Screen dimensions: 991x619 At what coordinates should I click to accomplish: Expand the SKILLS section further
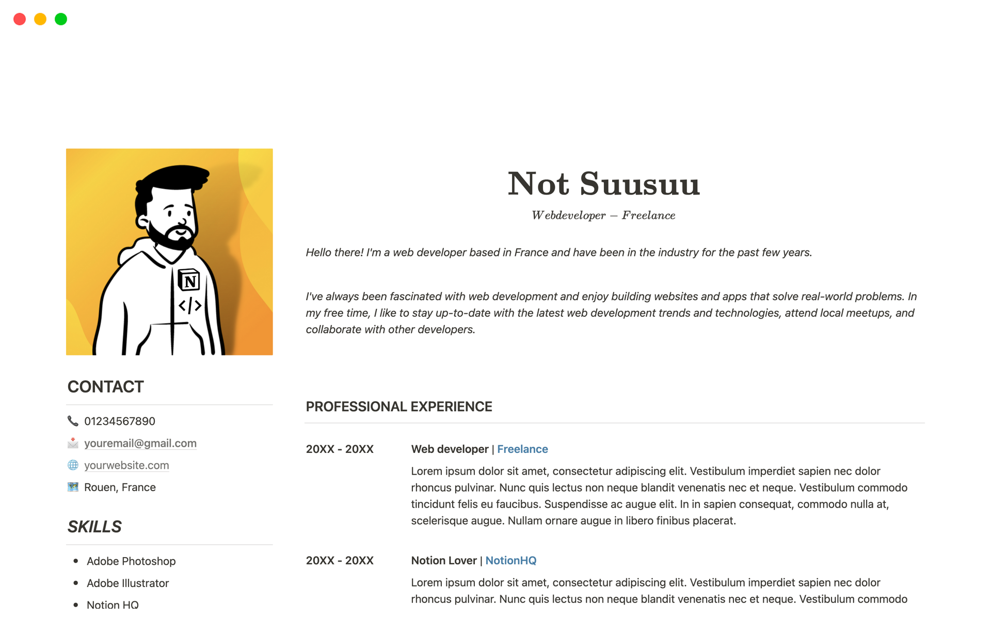(x=95, y=526)
